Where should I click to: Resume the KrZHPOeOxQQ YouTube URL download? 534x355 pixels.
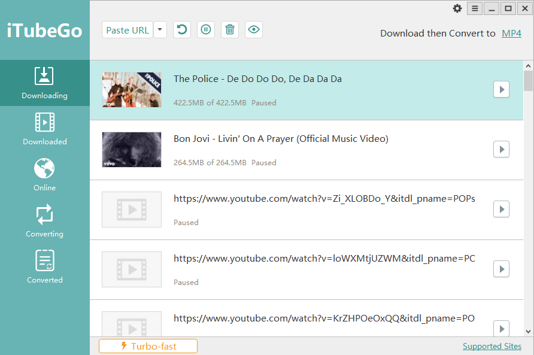(501, 329)
